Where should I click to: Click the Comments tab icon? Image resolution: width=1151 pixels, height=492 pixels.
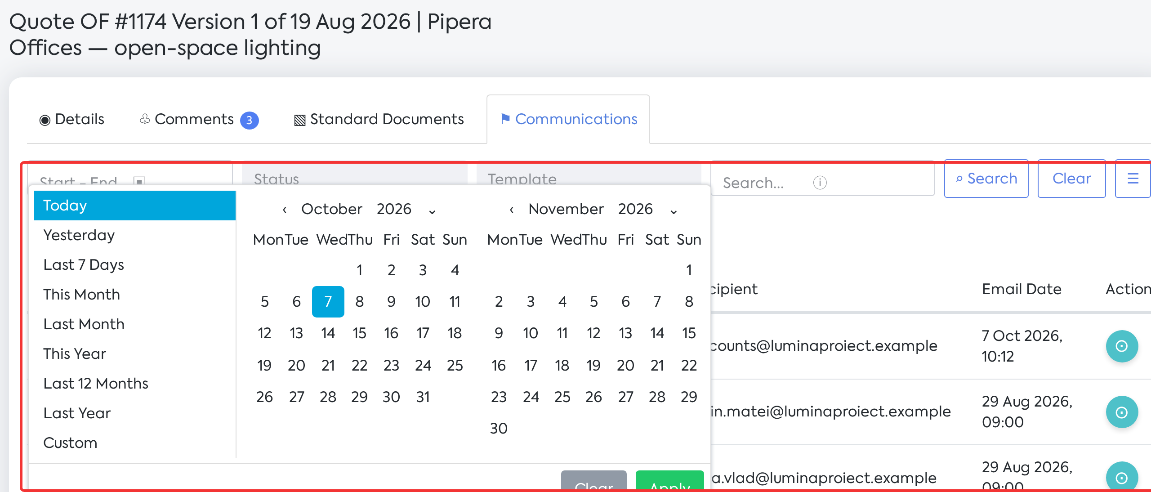[x=145, y=119]
